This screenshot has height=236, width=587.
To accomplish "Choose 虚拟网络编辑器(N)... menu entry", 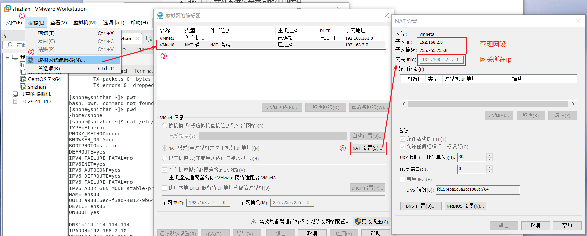I will [x=73, y=60].
